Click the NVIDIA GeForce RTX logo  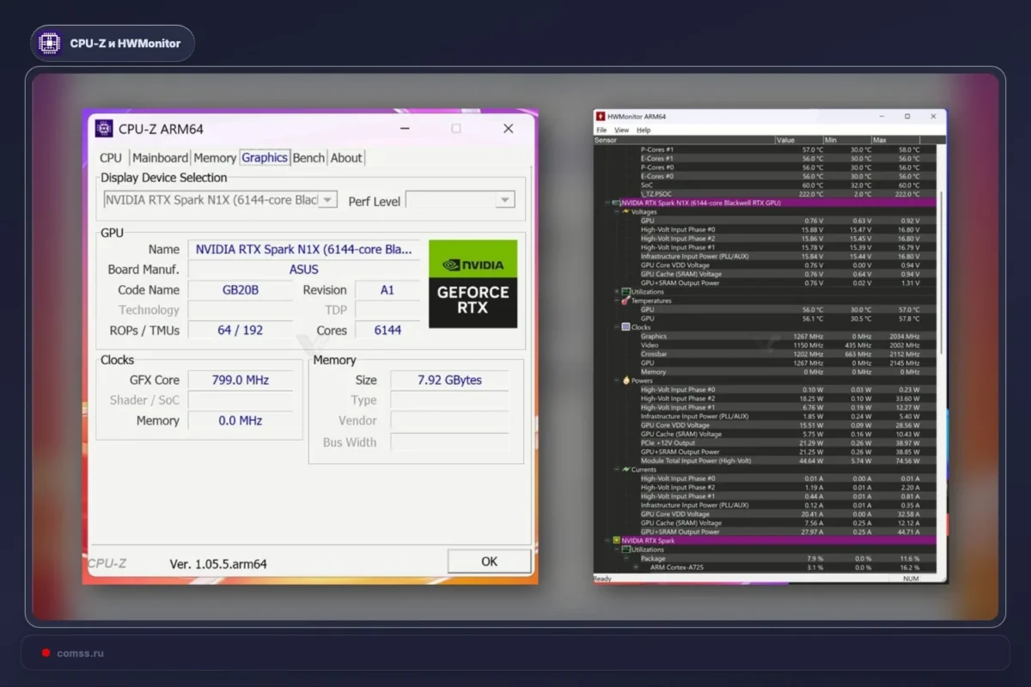click(x=473, y=283)
